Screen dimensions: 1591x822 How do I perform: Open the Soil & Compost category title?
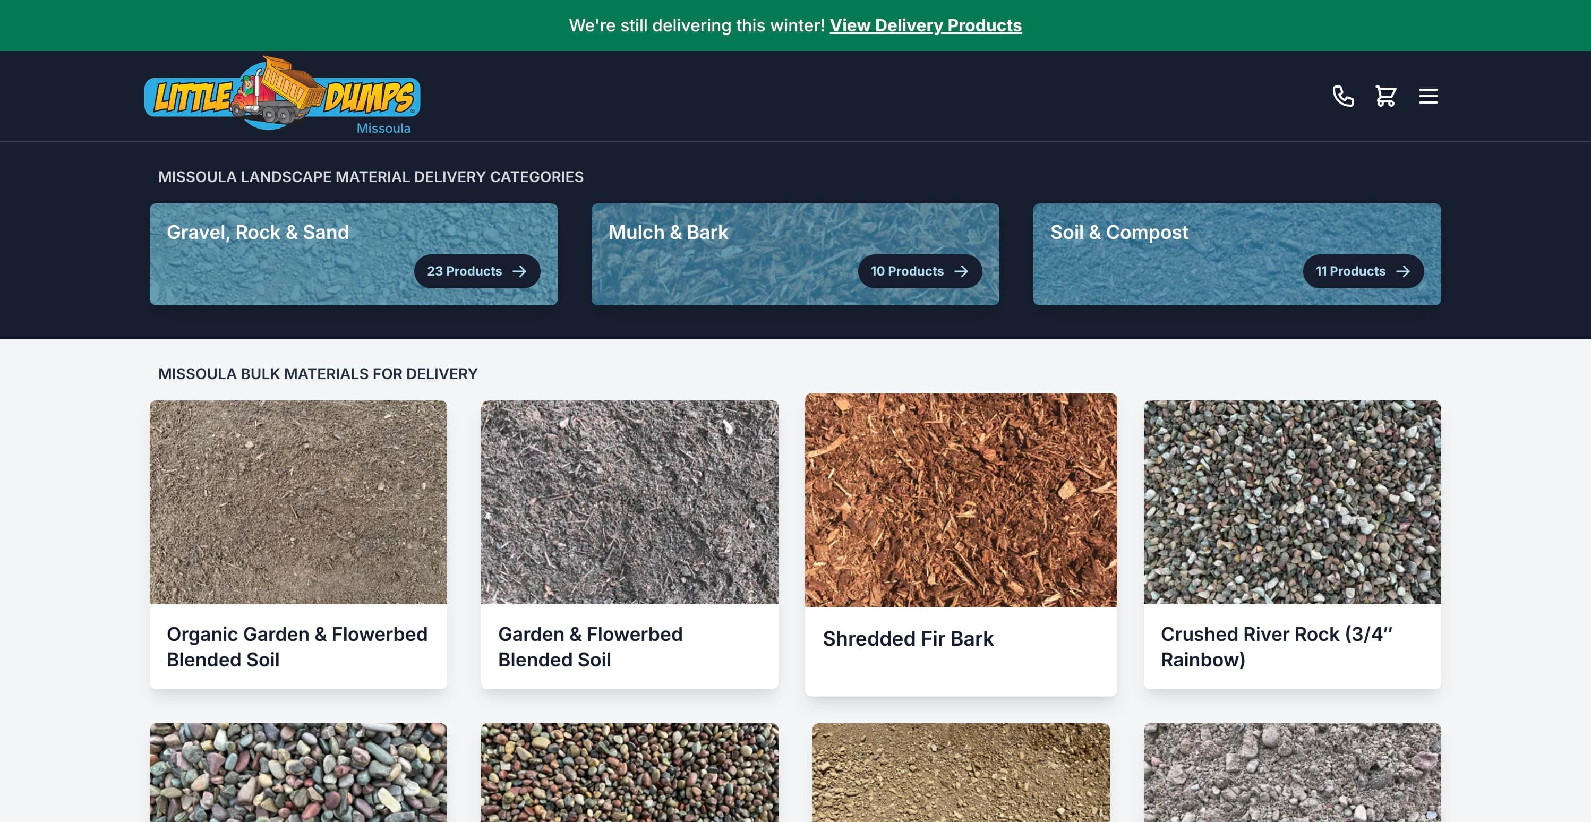pos(1119,232)
